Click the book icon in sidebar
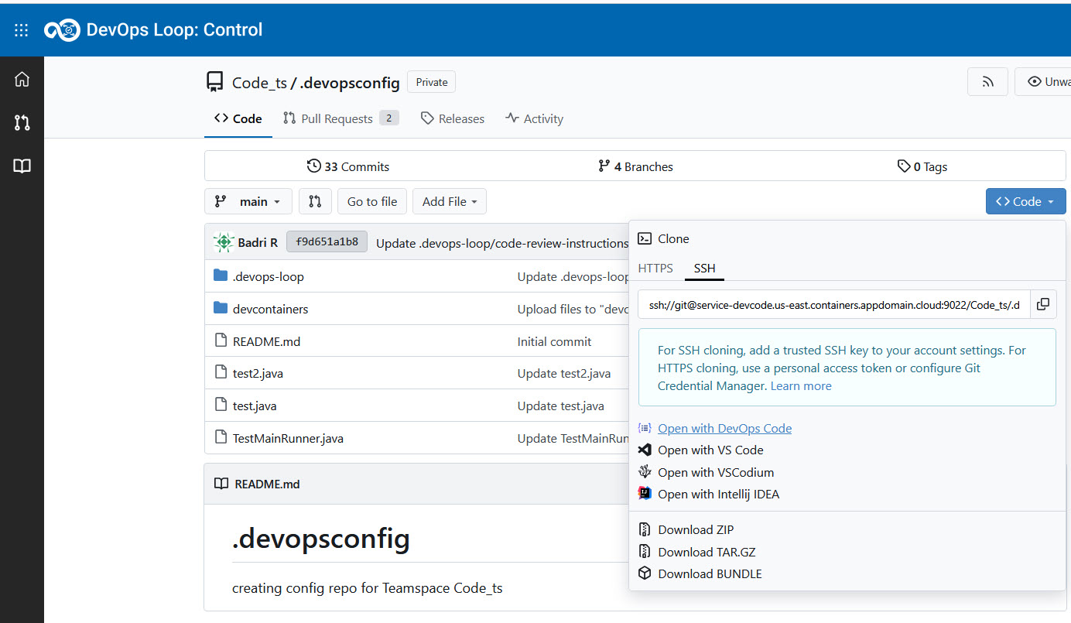This screenshot has width=1071, height=623. [22, 166]
